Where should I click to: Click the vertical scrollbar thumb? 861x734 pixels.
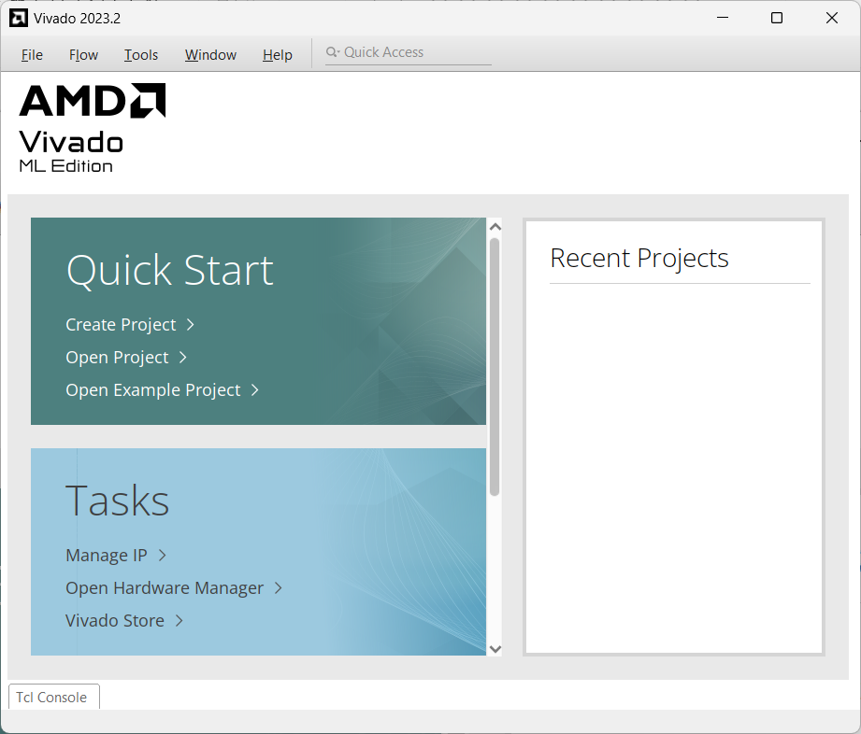(495, 366)
